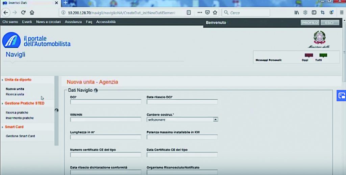Expand the Gestione Pratiche STED section
The width and height of the screenshot is (346, 175).
(x=24, y=103)
